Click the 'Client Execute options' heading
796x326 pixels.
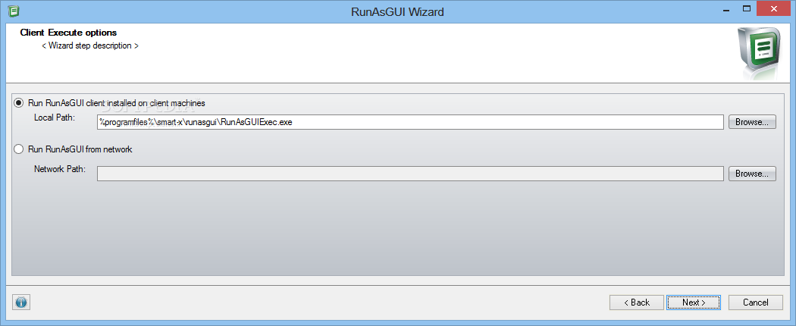tap(68, 33)
